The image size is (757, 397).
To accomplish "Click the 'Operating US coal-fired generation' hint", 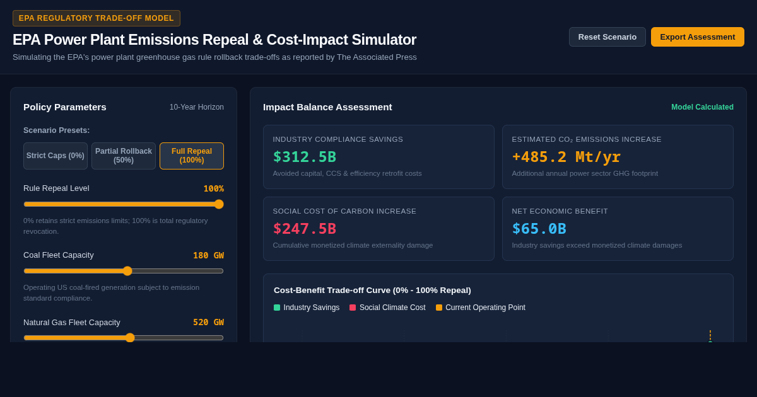I will click(112, 293).
